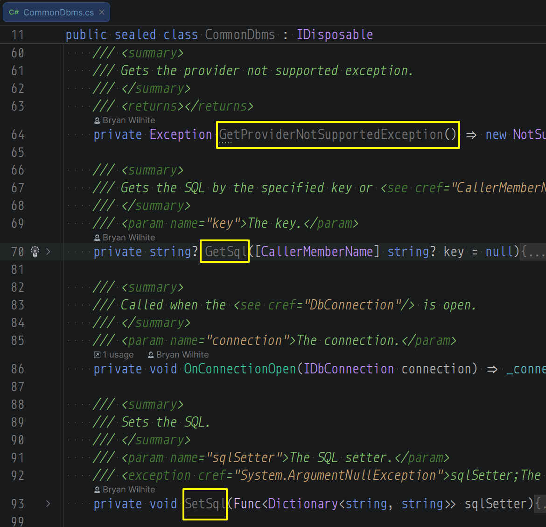Click IDbConnection parameter type on line 86
Image resolution: width=546 pixels, height=527 pixels.
click(x=349, y=369)
